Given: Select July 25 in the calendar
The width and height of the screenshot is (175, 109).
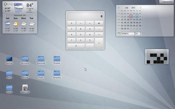Looking at the screenshot, I should click(x=131, y=25).
